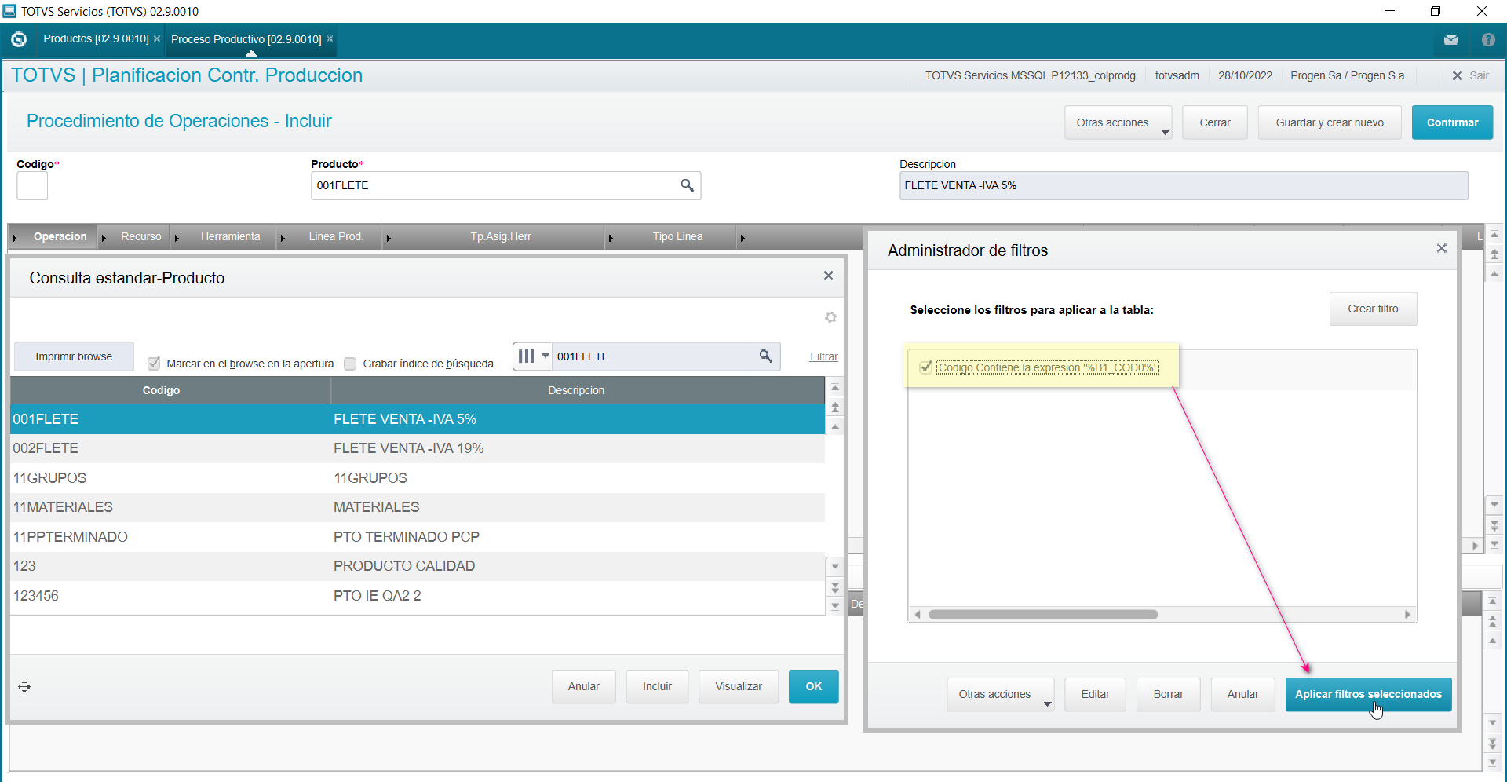Click the search magnifier beside 001FLETE in the lookup

click(765, 356)
